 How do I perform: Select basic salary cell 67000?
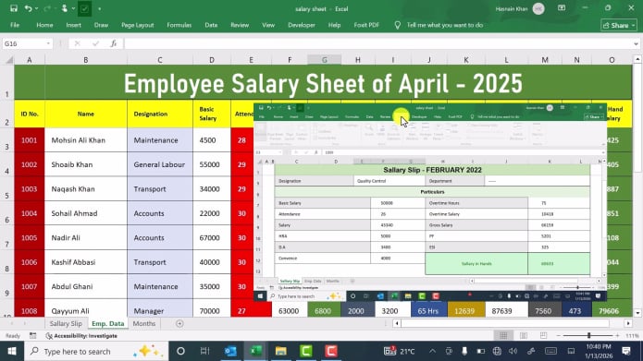coord(212,238)
